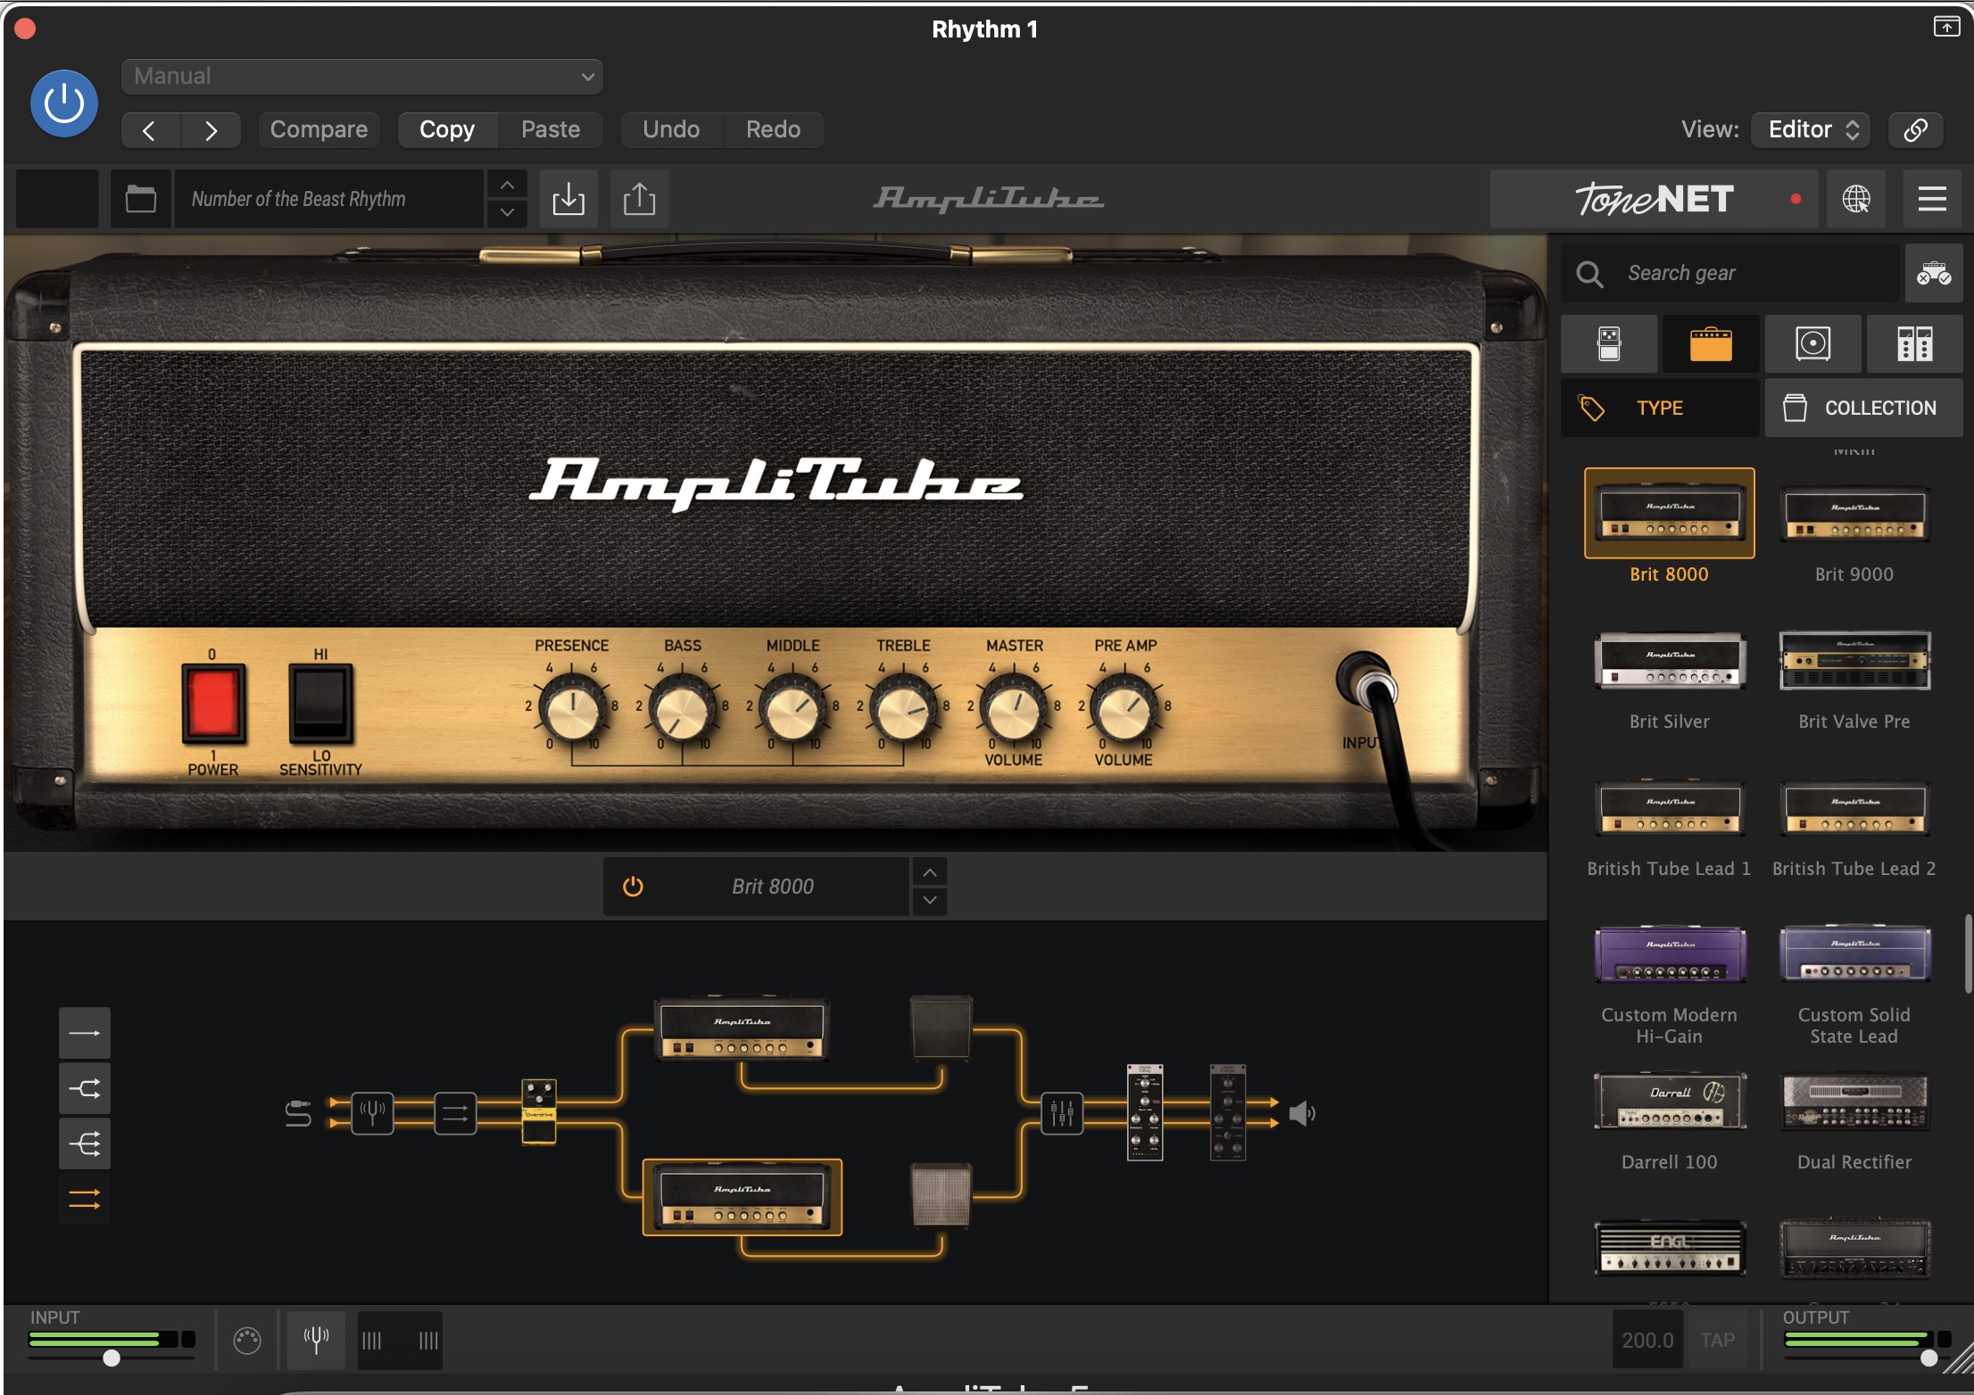Click the Compare button
Viewport: 1974px width, 1395px height.
(319, 129)
